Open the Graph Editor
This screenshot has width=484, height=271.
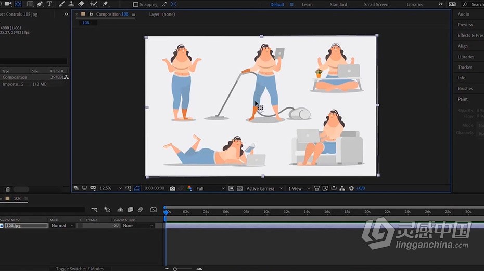154,210
